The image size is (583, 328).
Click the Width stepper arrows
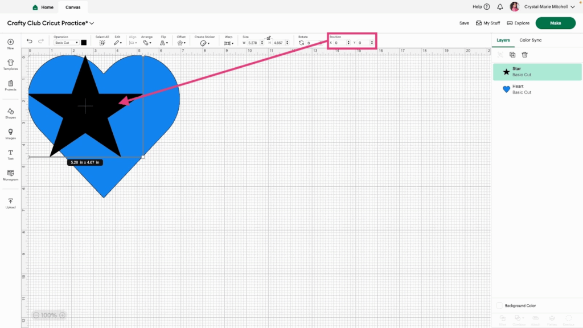262,43
